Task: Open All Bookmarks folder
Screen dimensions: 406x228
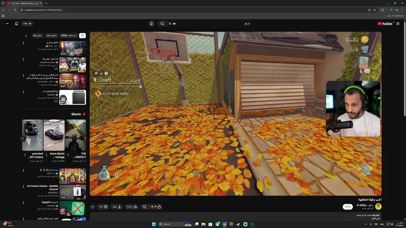Action: 396,16
